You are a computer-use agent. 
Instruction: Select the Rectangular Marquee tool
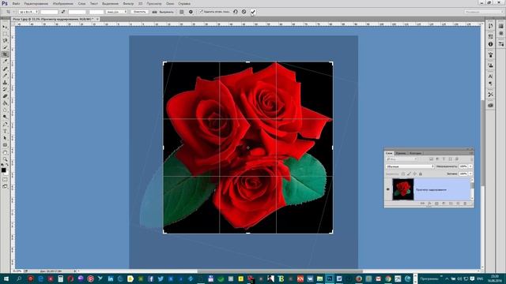click(5, 34)
